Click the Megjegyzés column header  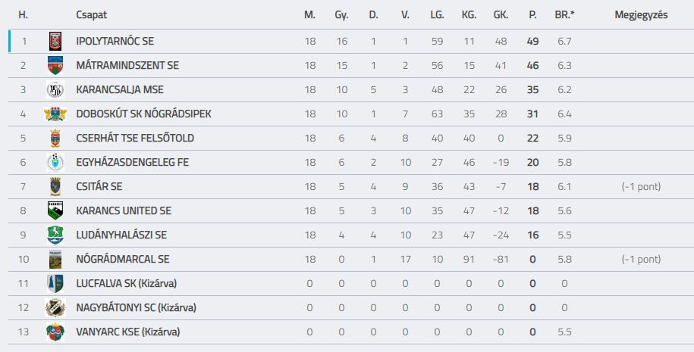642,15
